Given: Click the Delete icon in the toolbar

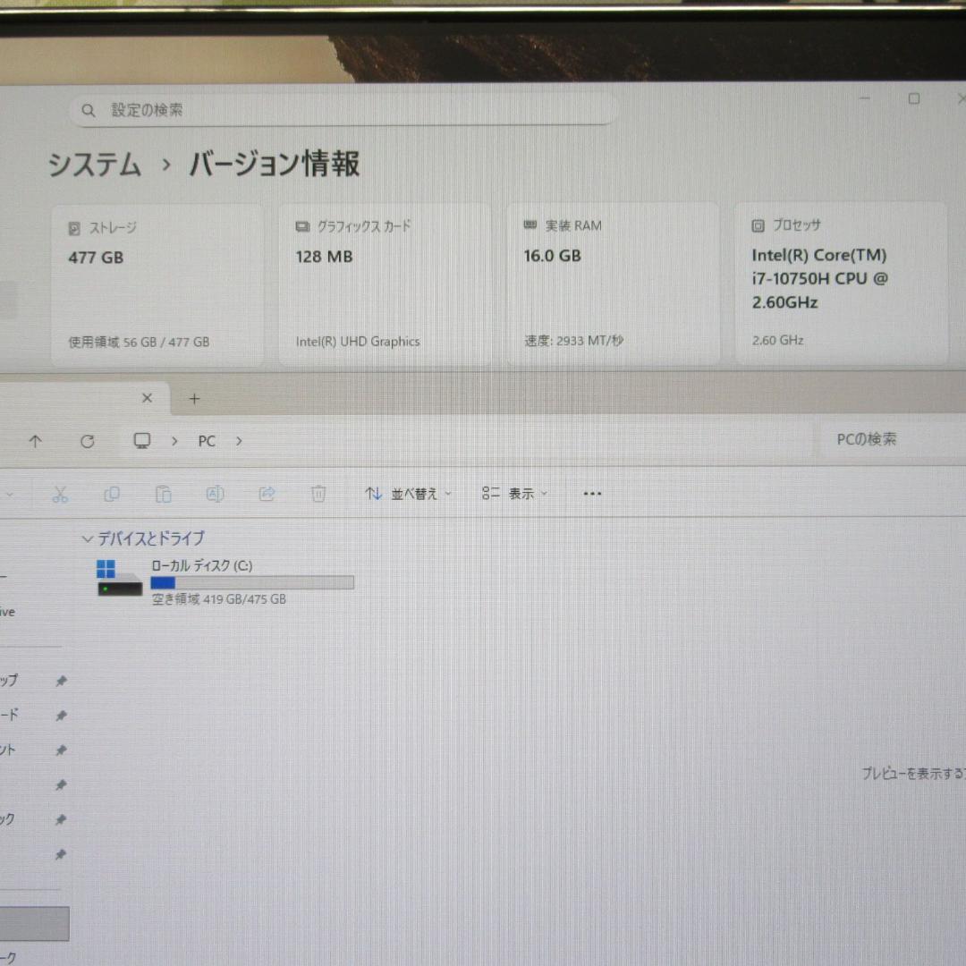Looking at the screenshot, I should [x=318, y=493].
